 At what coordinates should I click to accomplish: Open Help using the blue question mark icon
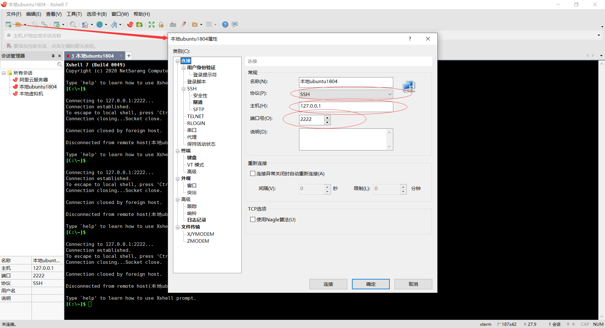click(225, 25)
